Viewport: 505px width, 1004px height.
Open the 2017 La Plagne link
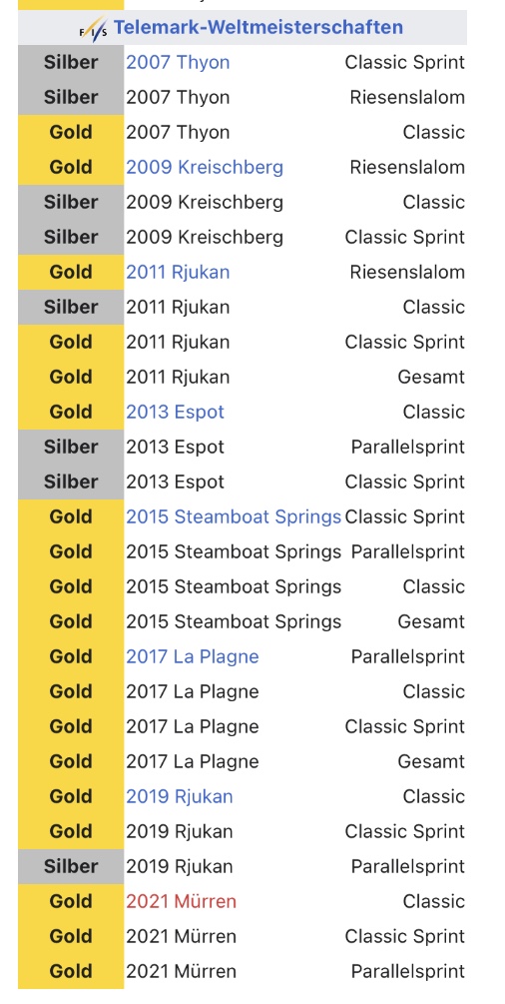coord(192,656)
